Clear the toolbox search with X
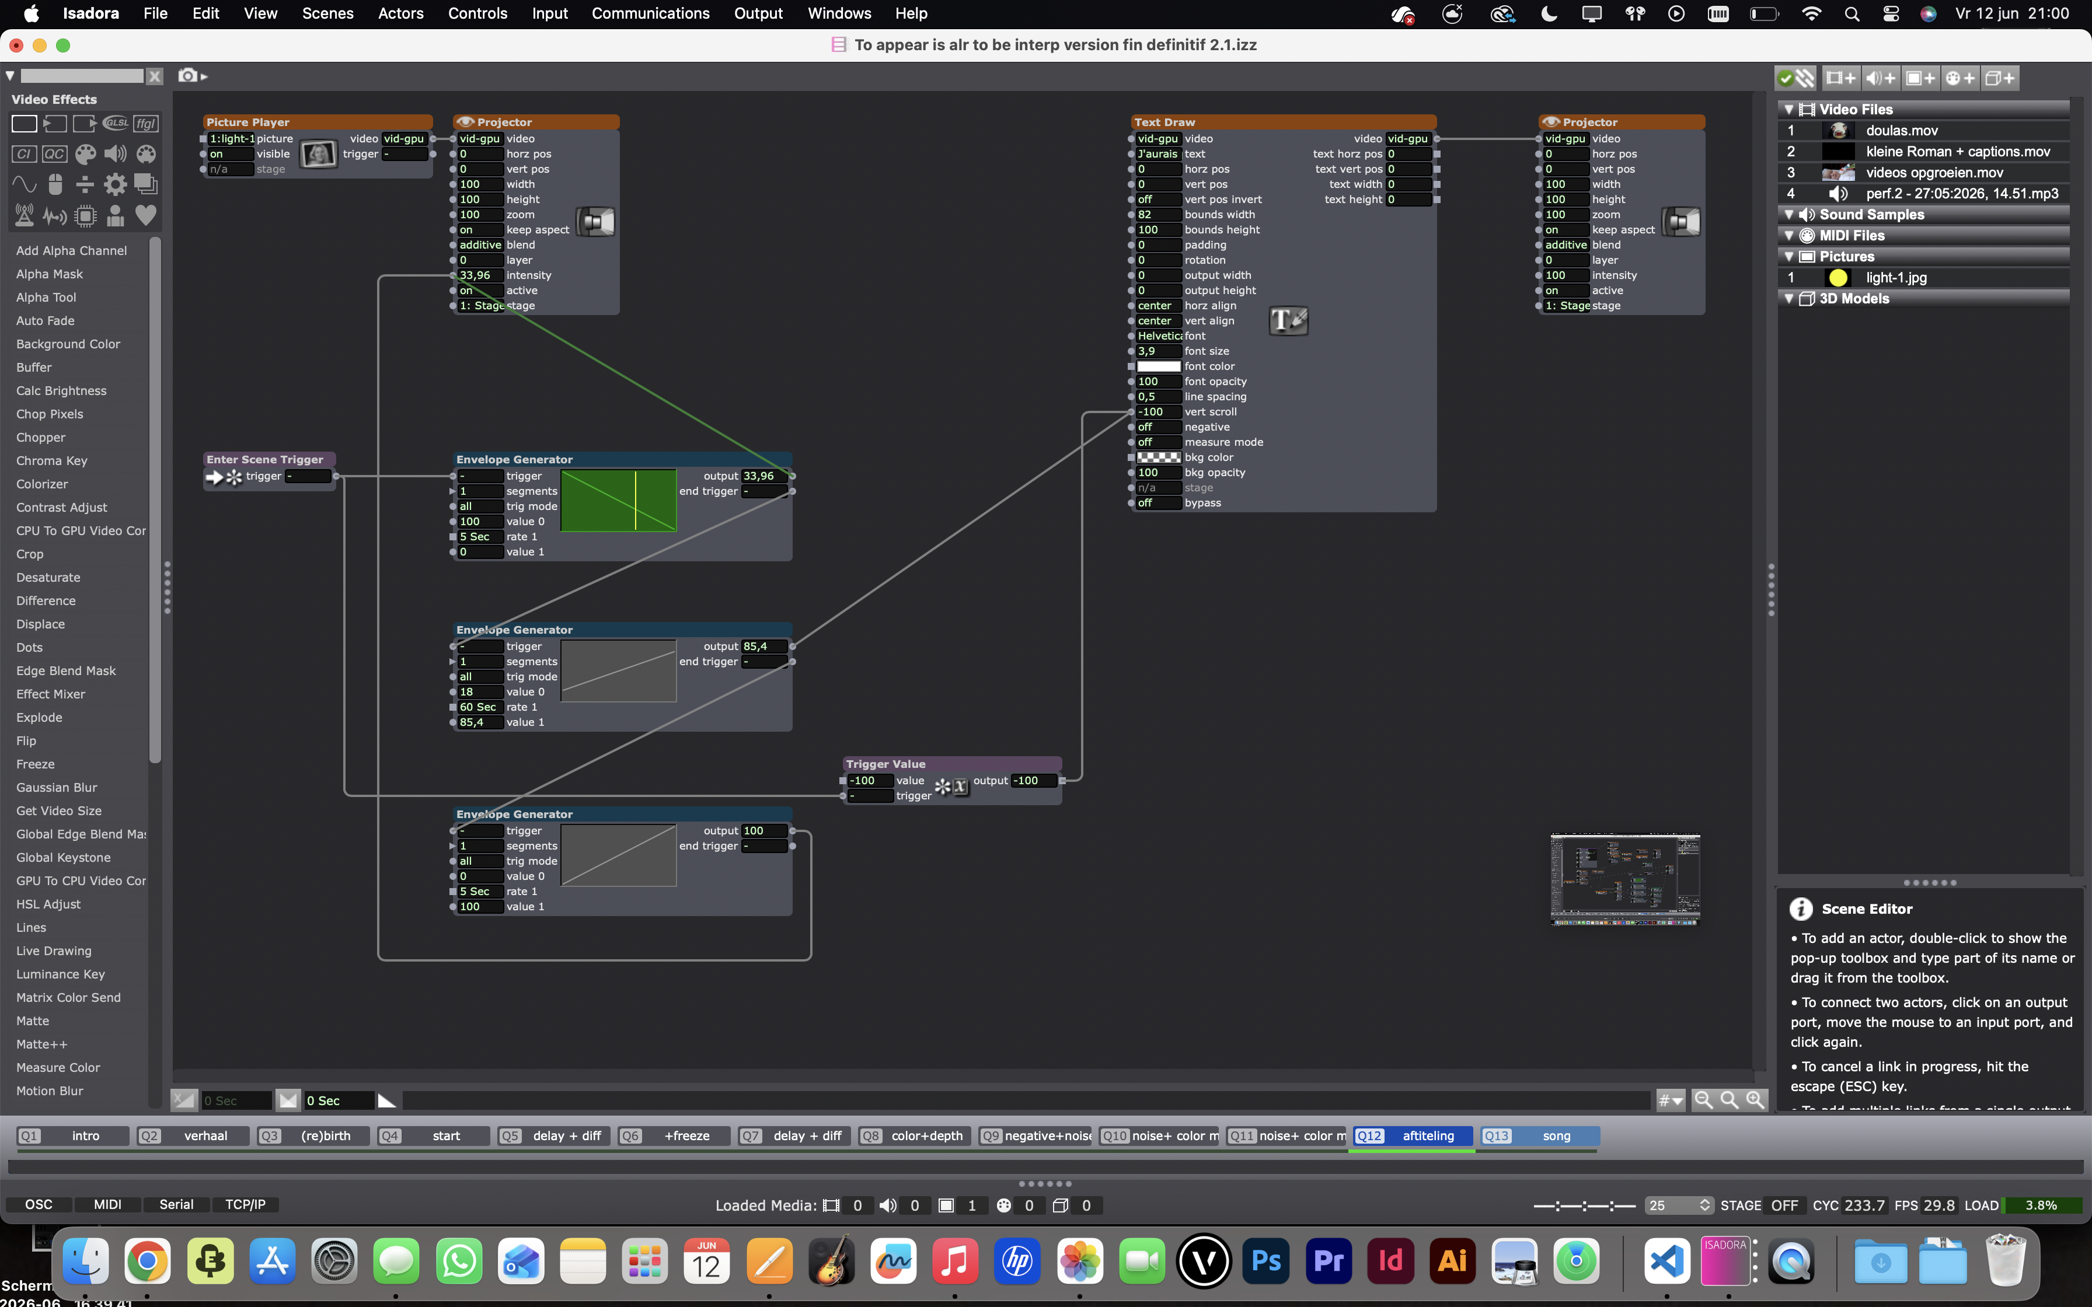This screenshot has width=2092, height=1307. 155,76
